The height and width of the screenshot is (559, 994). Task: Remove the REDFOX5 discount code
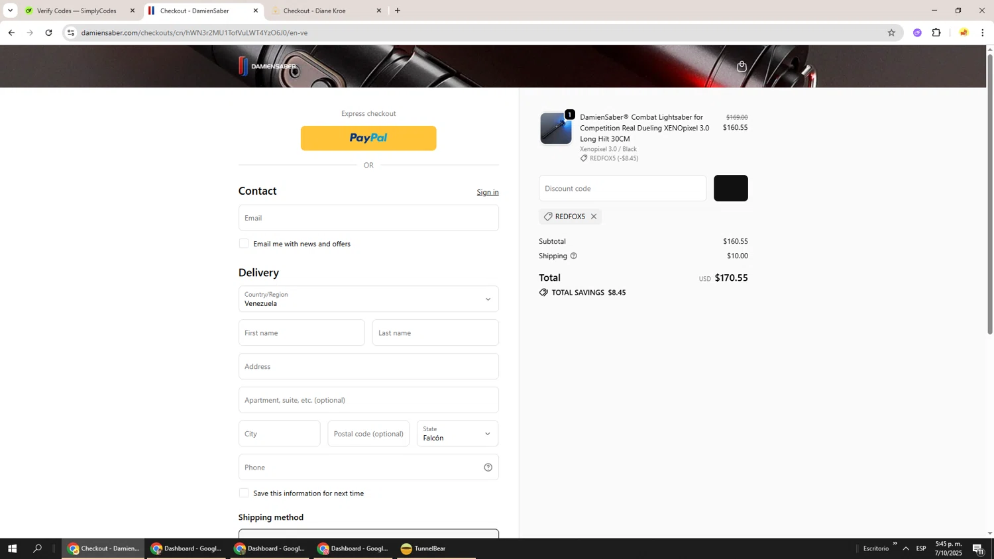click(594, 217)
